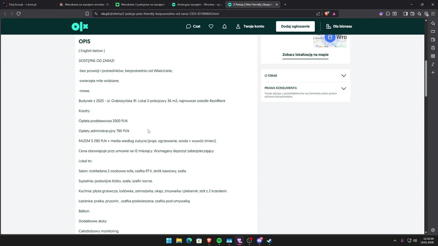Open the Wrocław map thumbnail
438x246 pixels.
[x=330, y=41]
